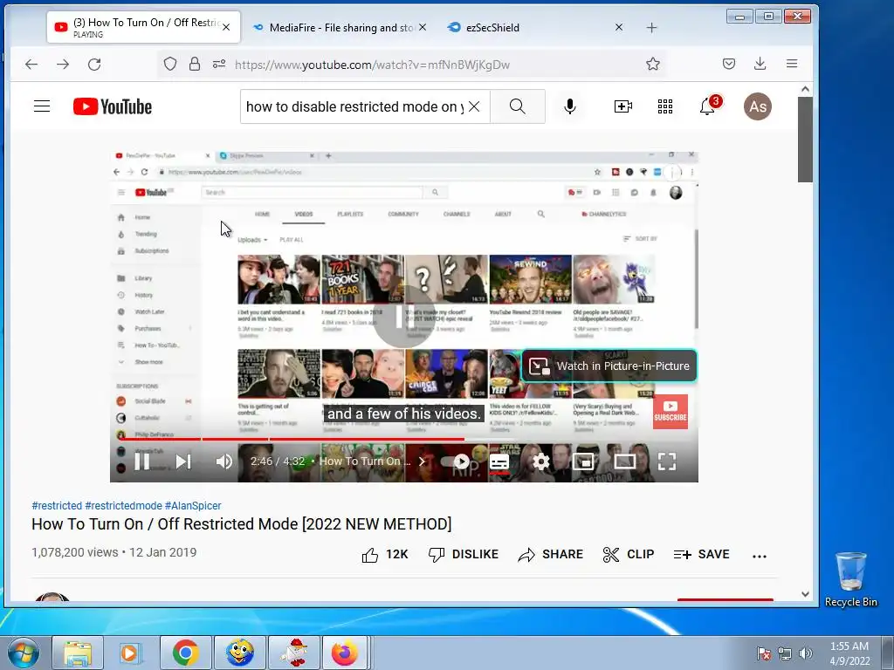Open more actions three-dot menu

tap(759, 556)
